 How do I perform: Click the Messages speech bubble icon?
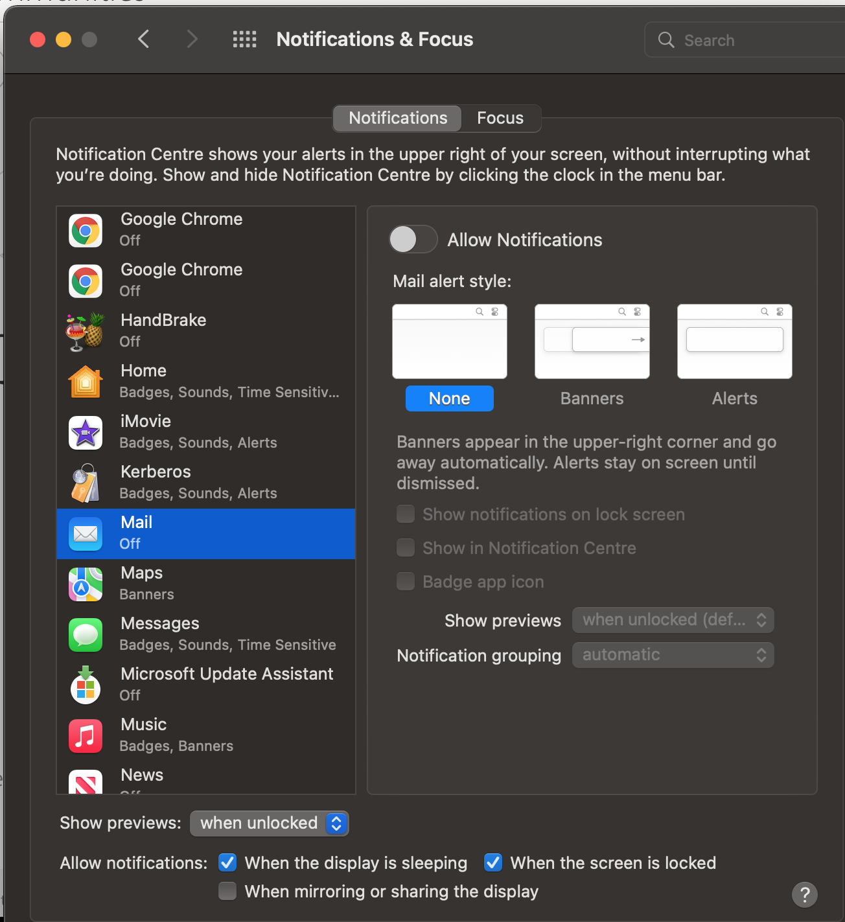click(x=86, y=635)
